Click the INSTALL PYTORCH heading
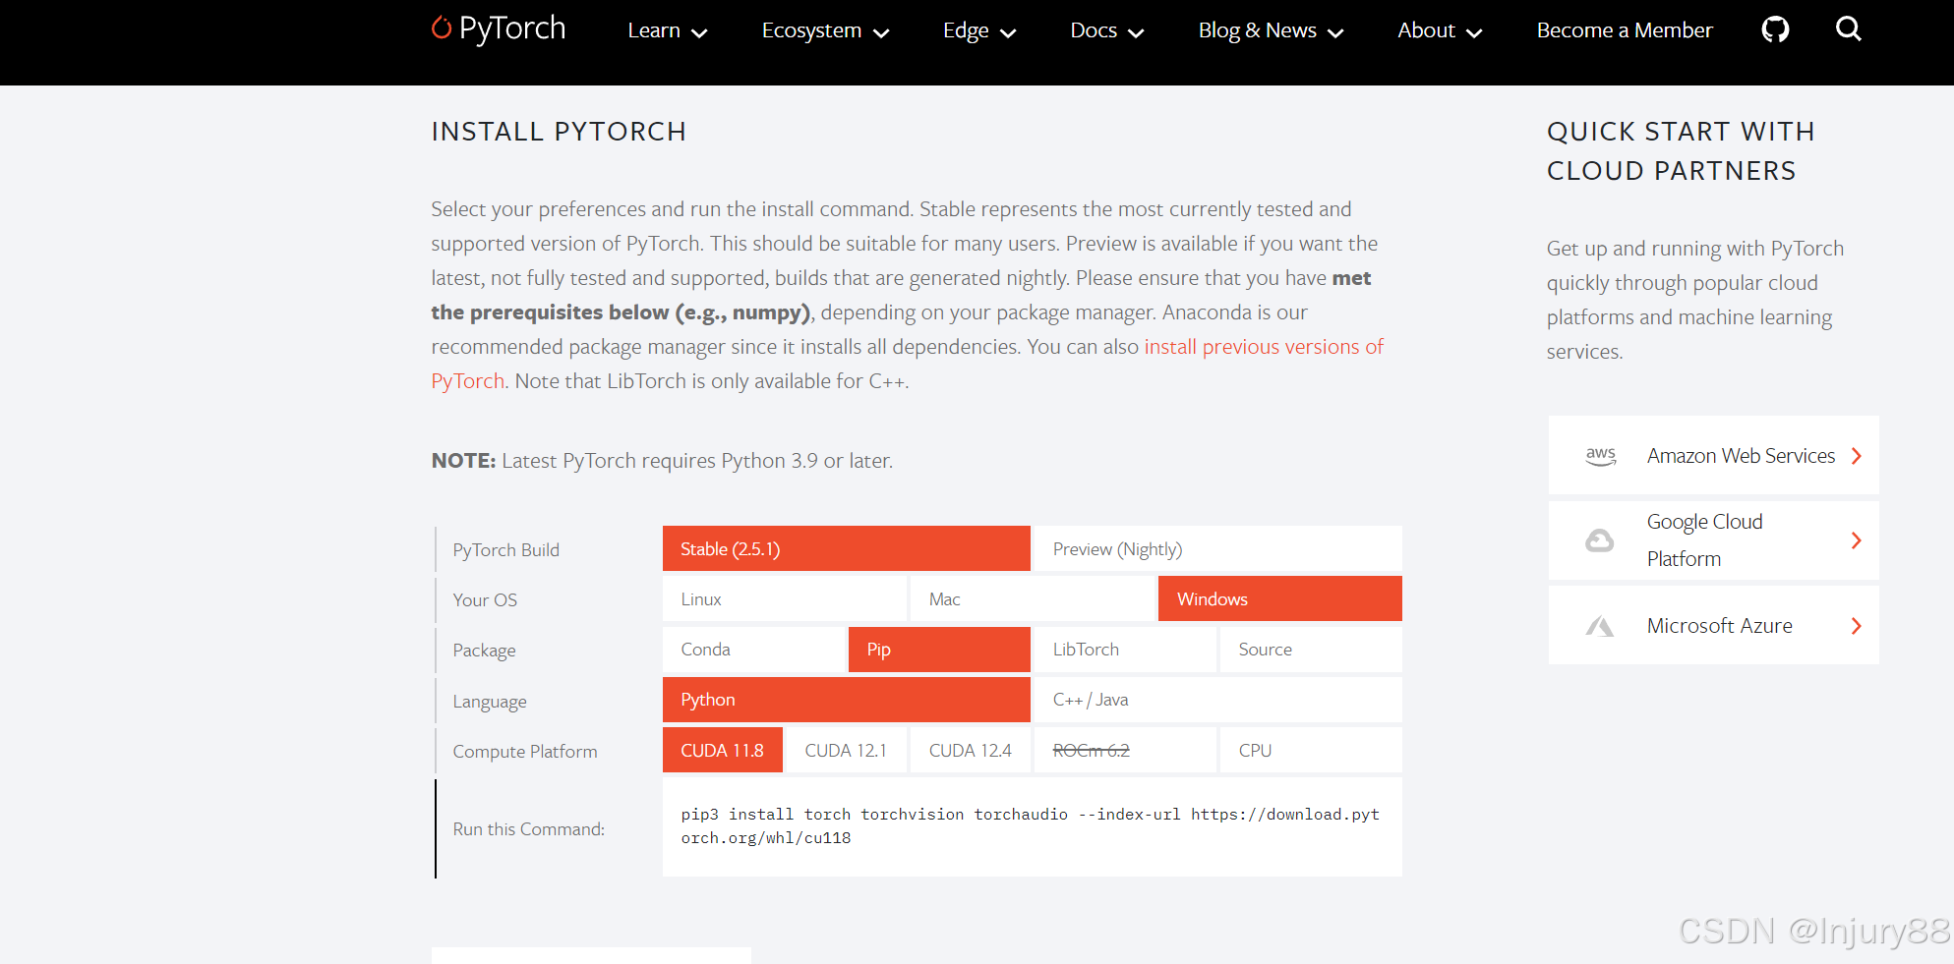 (x=559, y=132)
